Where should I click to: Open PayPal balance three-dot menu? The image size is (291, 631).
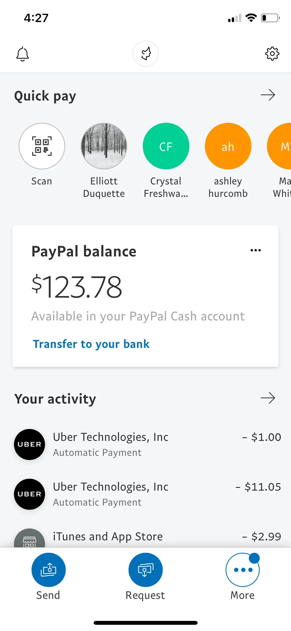click(x=256, y=250)
